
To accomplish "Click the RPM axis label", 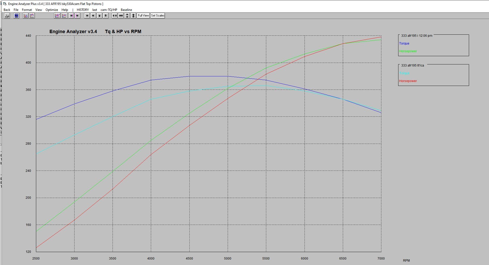I will click(x=406, y=260).
